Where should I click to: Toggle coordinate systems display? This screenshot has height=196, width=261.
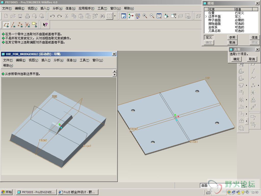(28, 25)
